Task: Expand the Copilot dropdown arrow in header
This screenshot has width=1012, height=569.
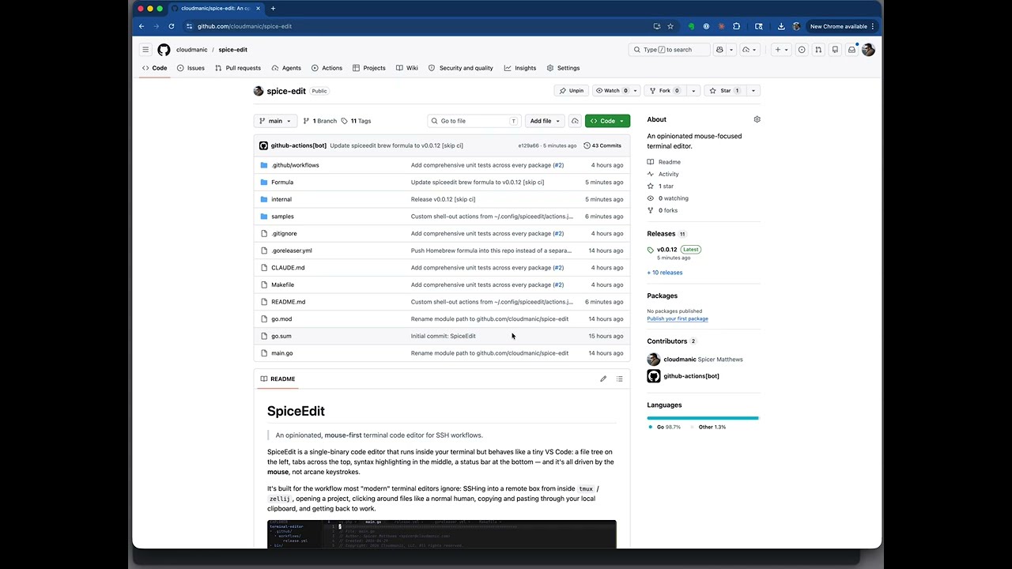Action: click(x=731, y=50)
